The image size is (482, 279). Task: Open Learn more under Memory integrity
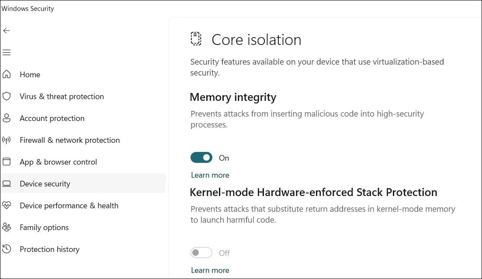click(210, 175)
